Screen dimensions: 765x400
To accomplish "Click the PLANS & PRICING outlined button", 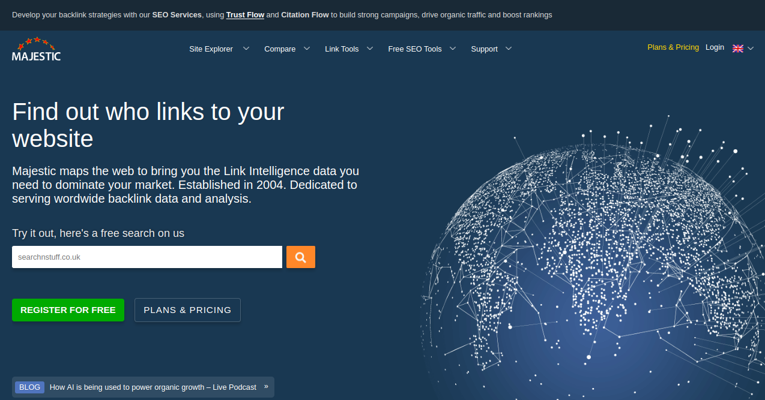I will (187, 310).
